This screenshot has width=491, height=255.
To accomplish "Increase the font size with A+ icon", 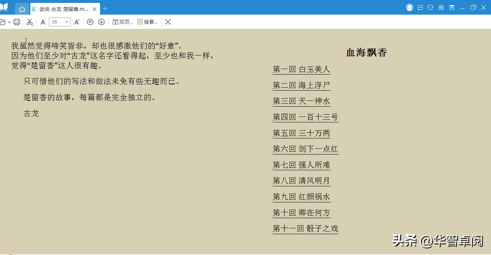I will point(77,22).
